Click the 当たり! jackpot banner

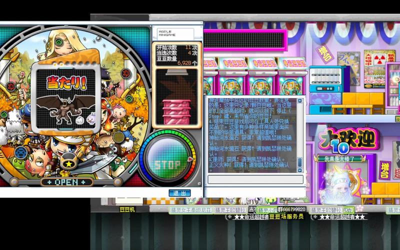click(x=66, y=82)
